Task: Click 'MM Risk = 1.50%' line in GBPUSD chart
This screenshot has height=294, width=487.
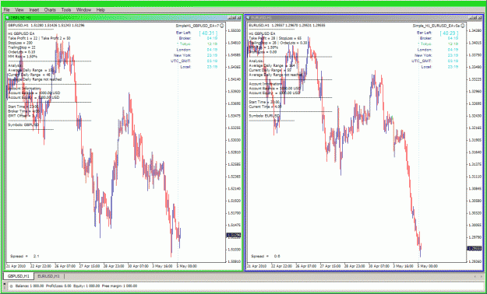Action: (x=23, y=57)
